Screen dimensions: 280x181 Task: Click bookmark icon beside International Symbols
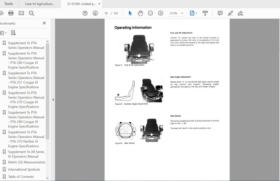pos(4,169)
